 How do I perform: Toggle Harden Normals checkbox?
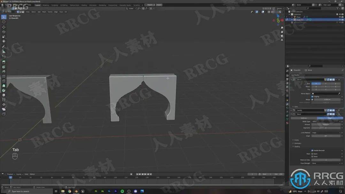(312, 151)
